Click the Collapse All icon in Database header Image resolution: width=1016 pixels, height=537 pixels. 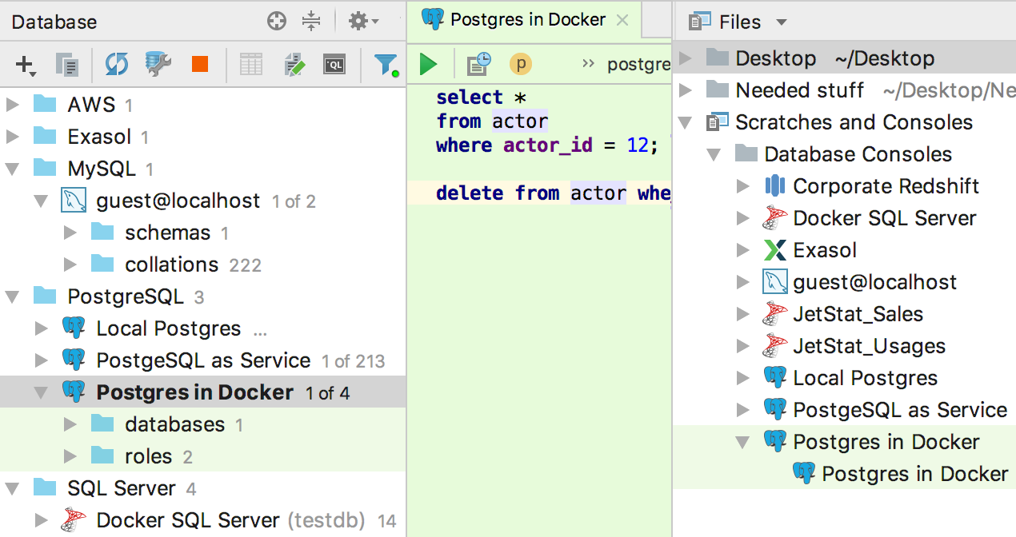click(311, 22)
